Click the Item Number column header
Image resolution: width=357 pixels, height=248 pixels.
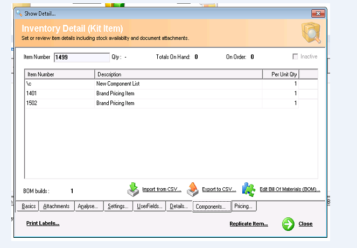[60, 74]
